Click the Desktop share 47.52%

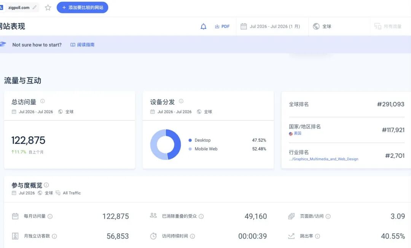[x=259, y=140]
